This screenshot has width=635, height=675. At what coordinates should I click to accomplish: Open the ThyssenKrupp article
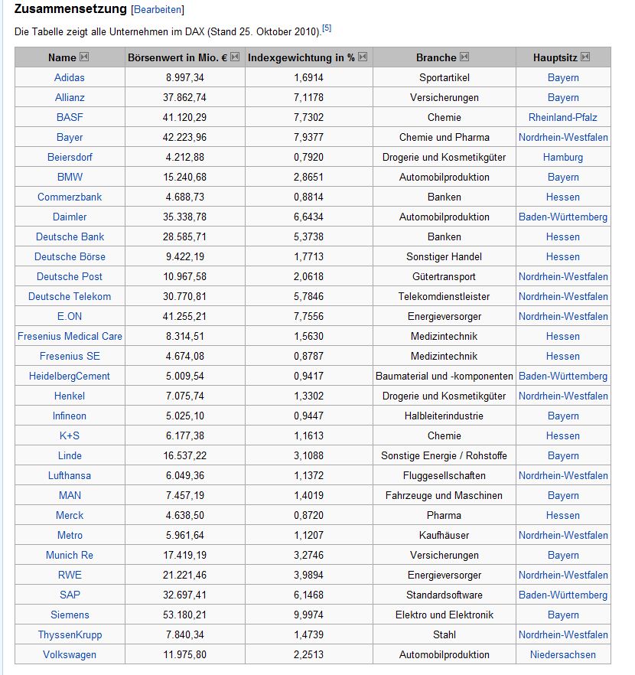[70, 634]
